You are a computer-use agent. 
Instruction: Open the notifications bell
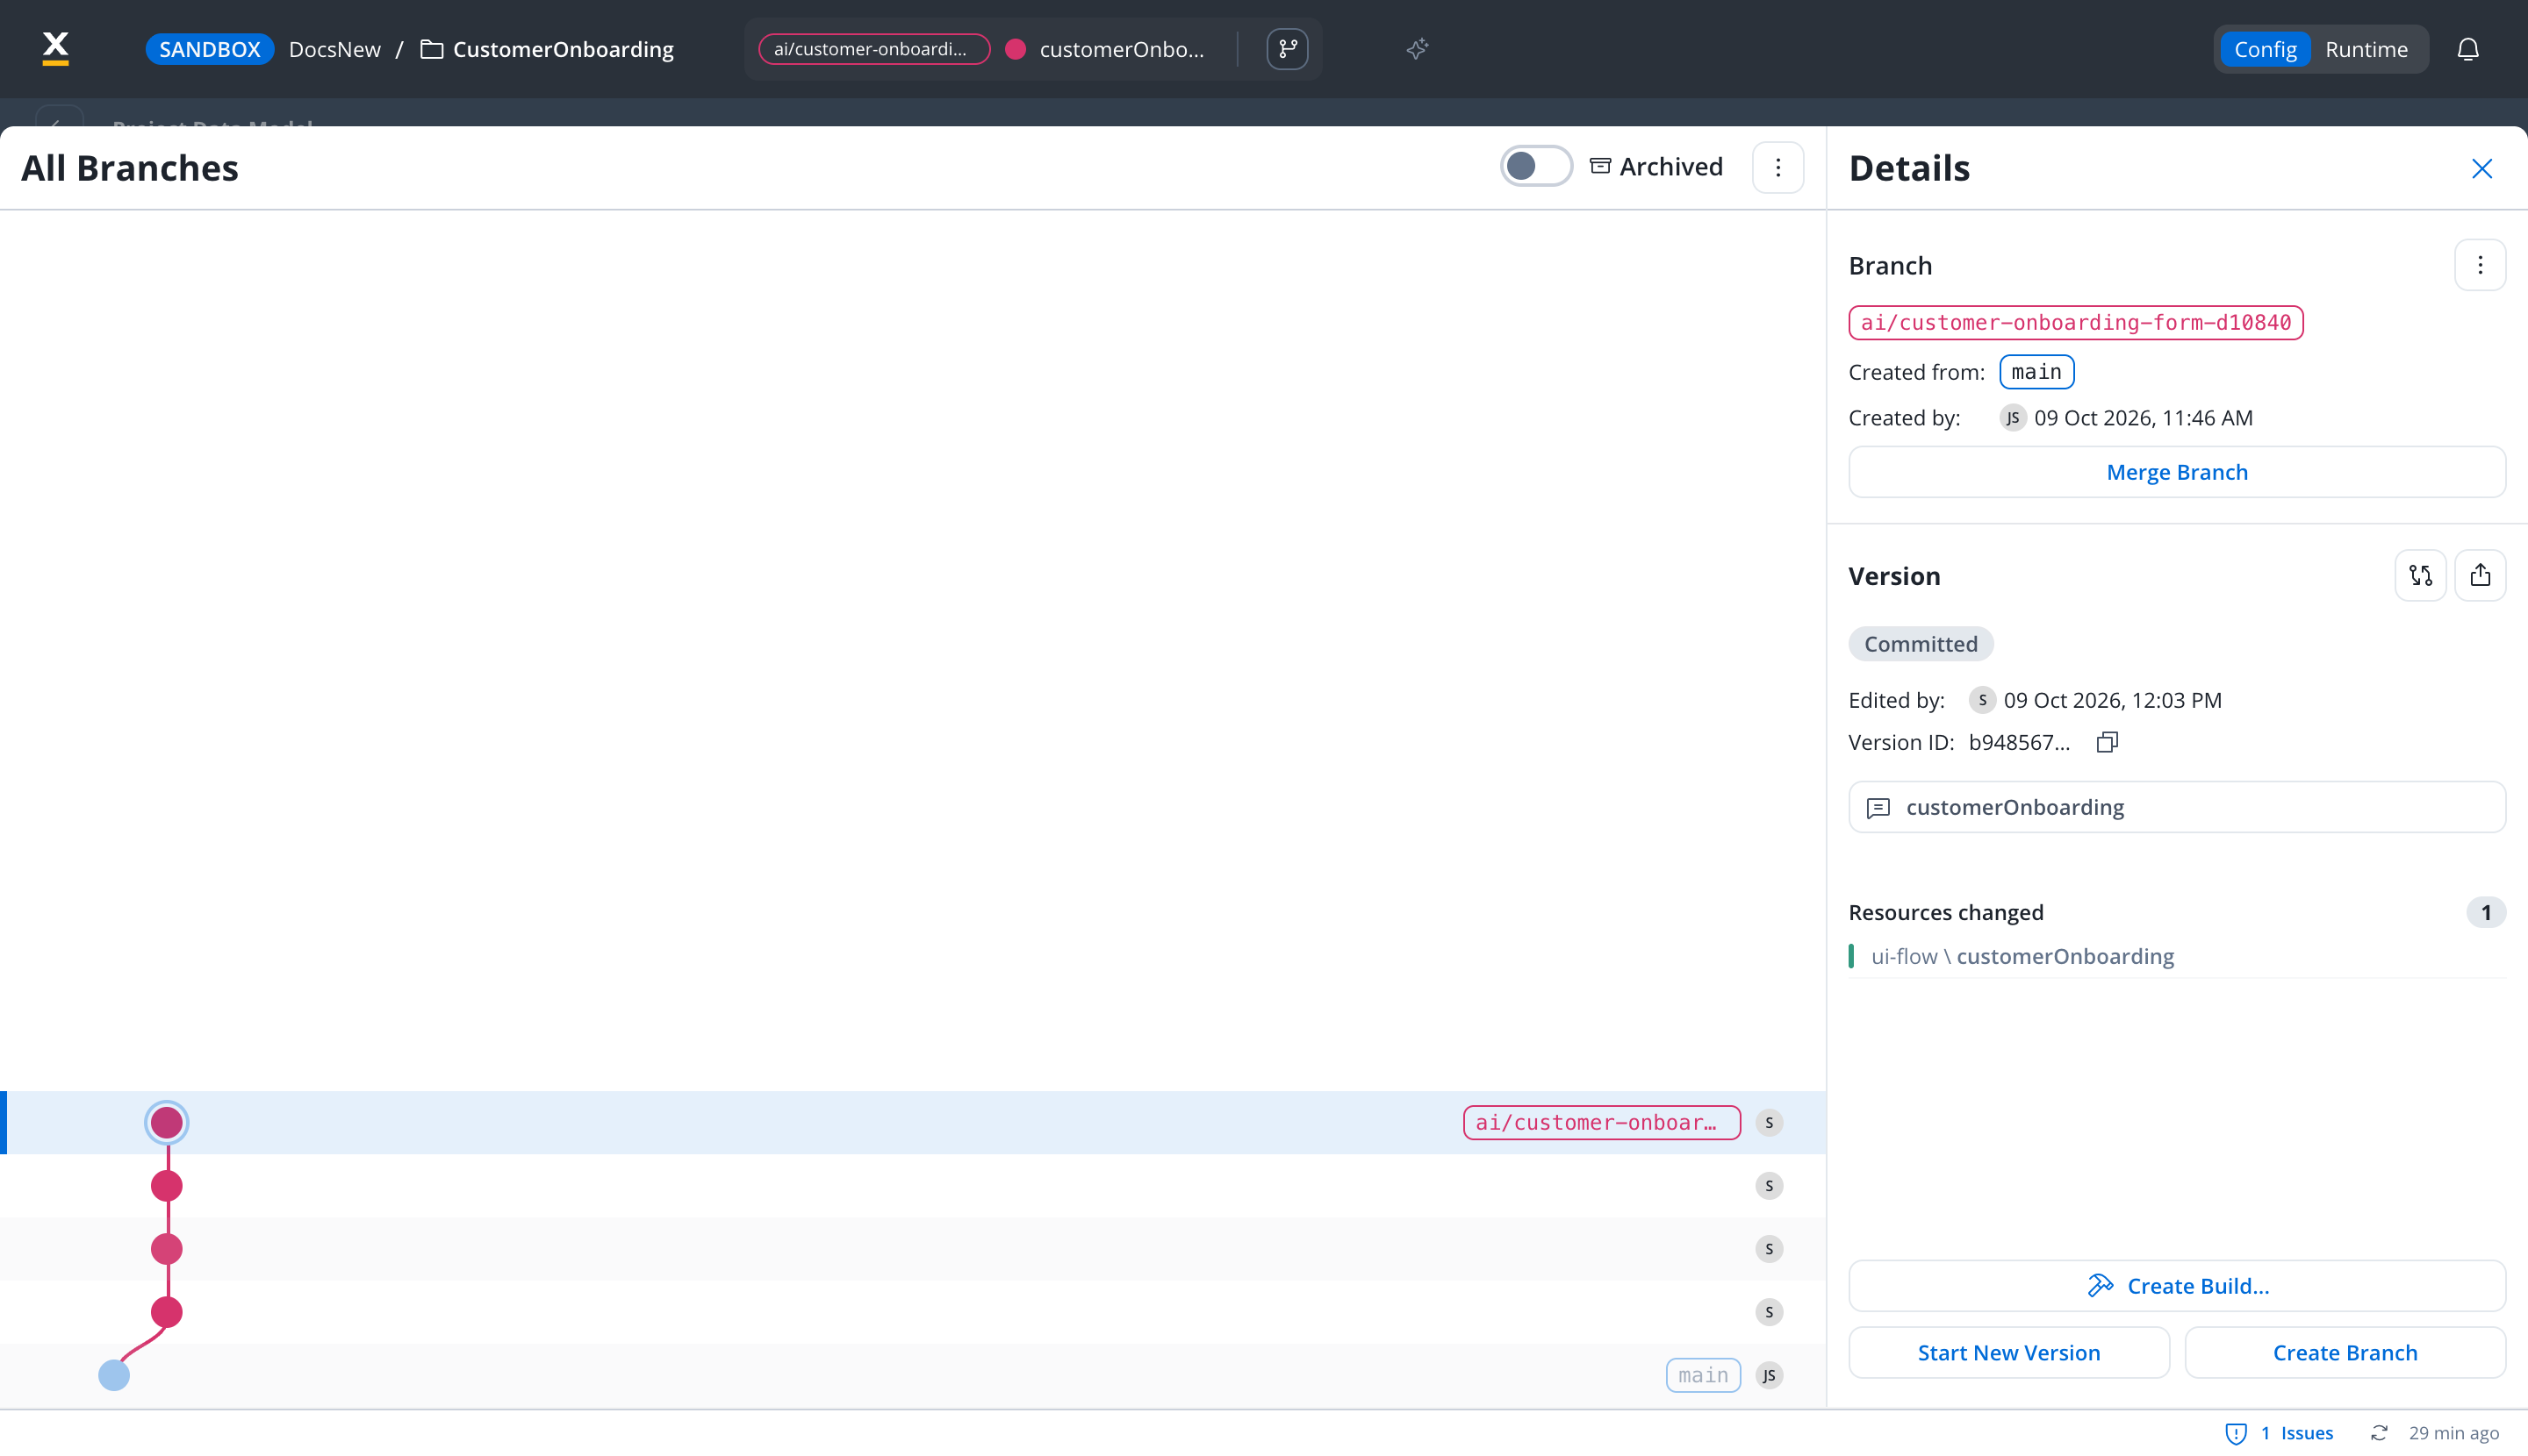[x=2468, y=49]
